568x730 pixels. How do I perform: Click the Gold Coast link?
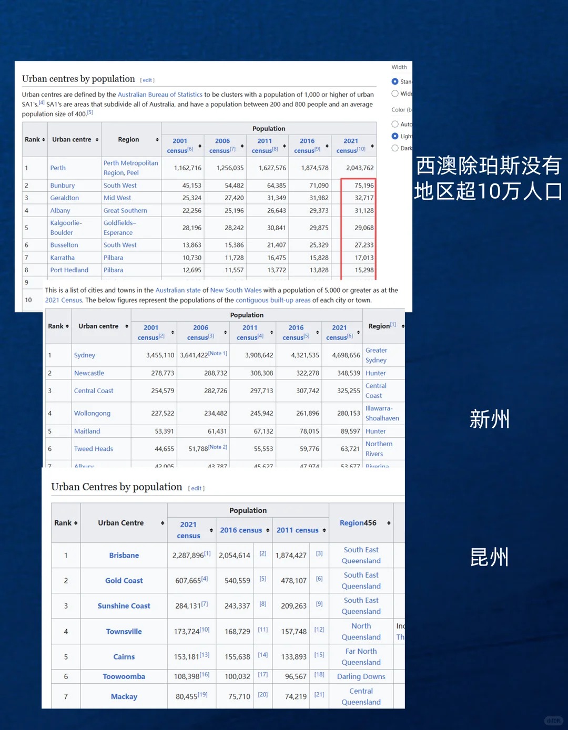124,581
